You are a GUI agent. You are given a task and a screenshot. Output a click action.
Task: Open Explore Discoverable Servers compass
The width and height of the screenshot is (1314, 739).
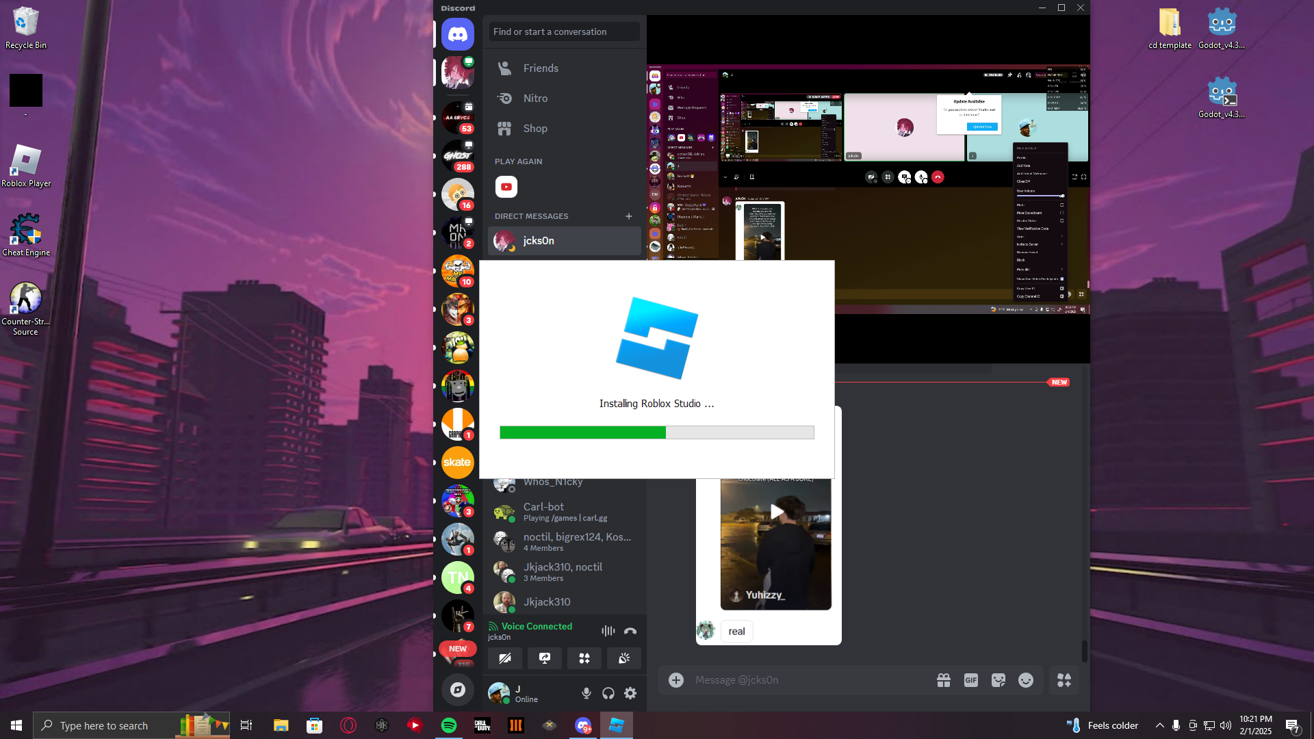(458, 690)
